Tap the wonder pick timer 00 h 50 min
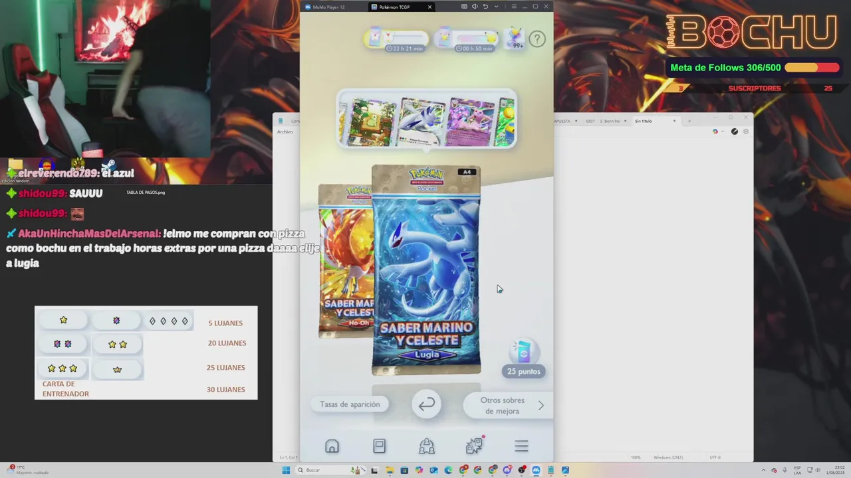 467,40
